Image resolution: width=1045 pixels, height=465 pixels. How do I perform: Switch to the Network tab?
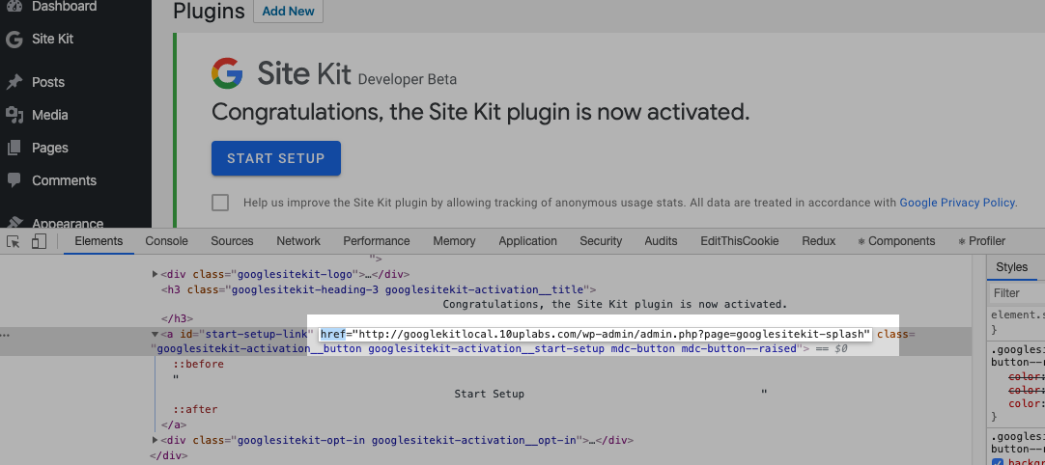pyautogui.click(x=298, y=241)
